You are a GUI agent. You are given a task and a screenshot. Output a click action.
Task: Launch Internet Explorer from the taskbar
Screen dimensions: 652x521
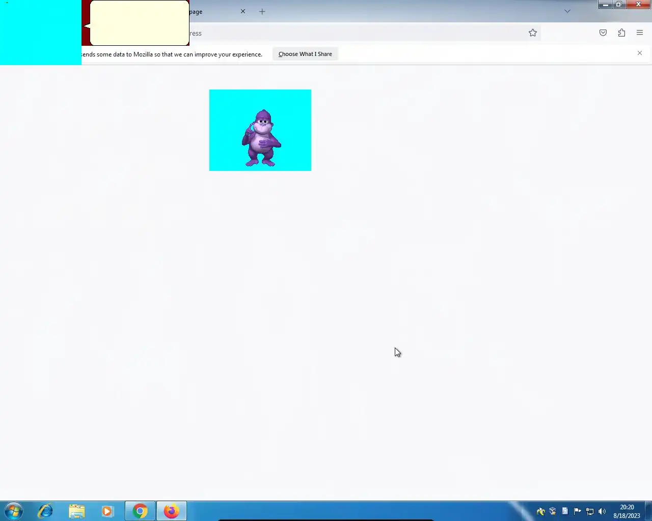coord(45,511)
